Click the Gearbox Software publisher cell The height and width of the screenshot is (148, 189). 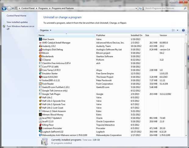(105, 56)
